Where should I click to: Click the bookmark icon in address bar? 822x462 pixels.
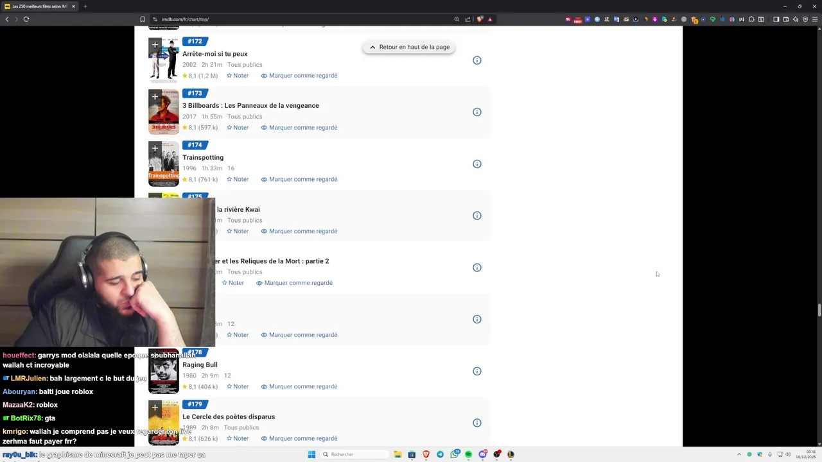coord(143,19)
